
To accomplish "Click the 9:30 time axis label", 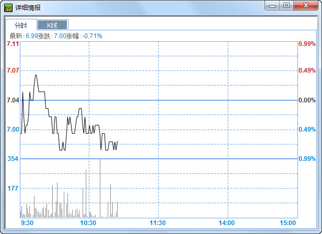I will point(27,223).
